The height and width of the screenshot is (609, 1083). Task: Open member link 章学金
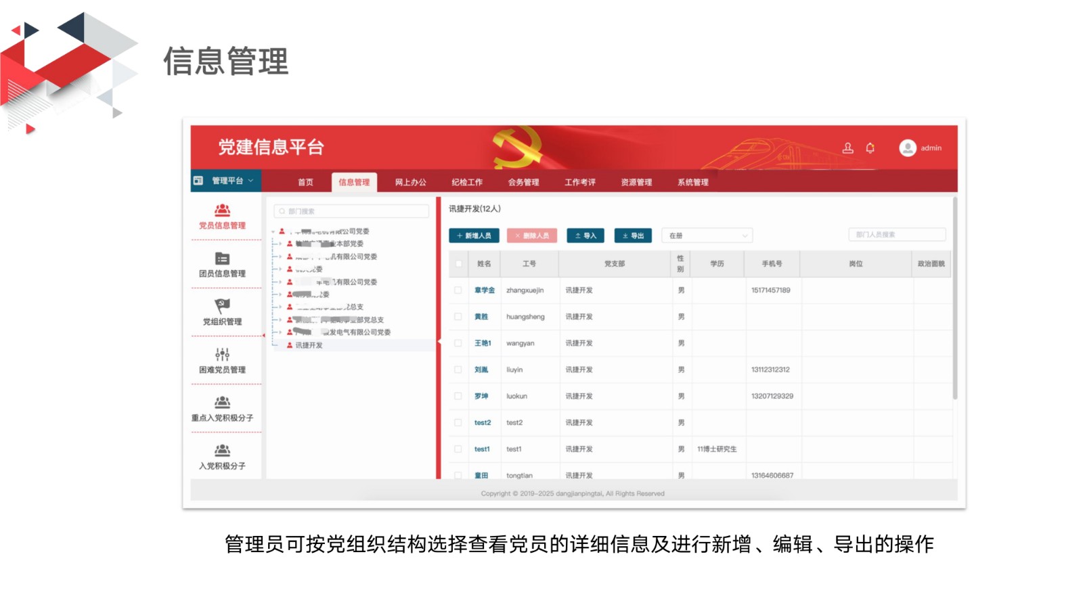[x=485, y=290]
